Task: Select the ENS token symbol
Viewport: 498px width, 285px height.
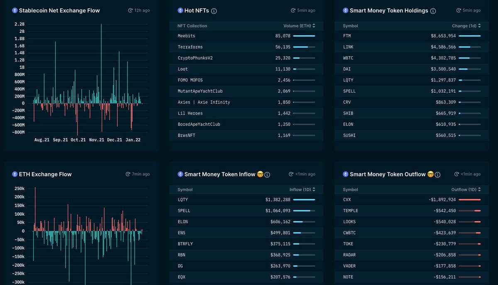Action: (181, 233)
